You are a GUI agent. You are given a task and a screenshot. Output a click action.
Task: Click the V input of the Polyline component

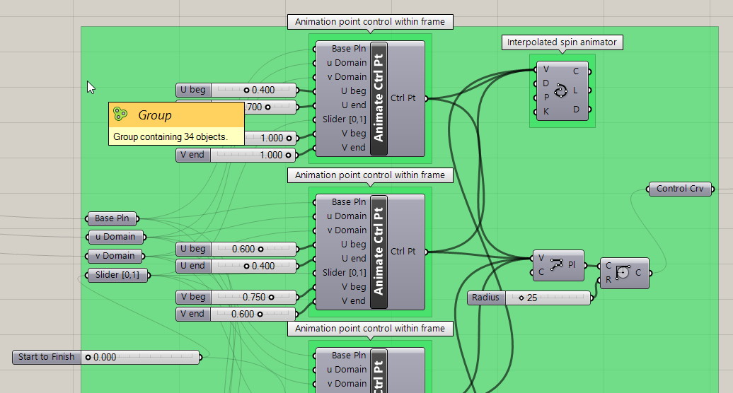tap(541, 258)
